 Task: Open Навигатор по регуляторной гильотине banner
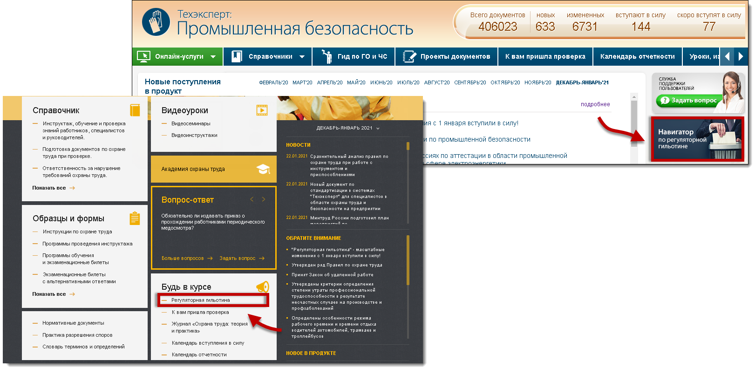[x=697, y=139]
